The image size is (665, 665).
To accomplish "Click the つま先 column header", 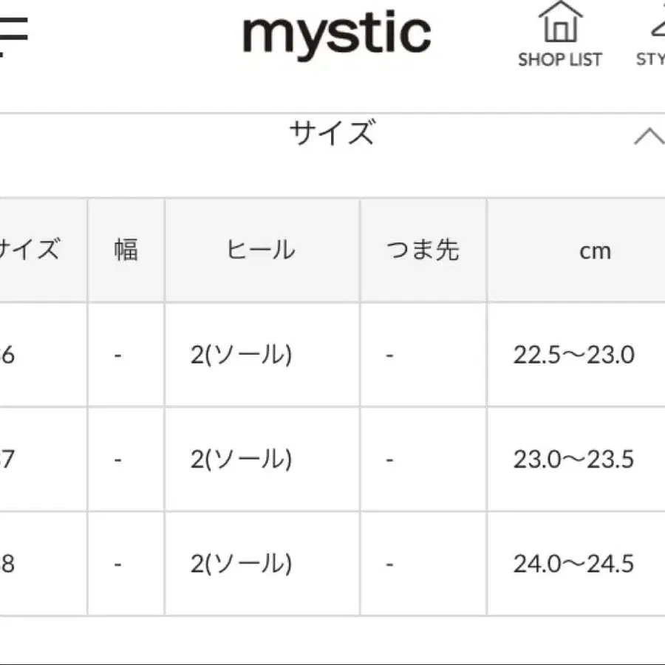I will [422, 250].
